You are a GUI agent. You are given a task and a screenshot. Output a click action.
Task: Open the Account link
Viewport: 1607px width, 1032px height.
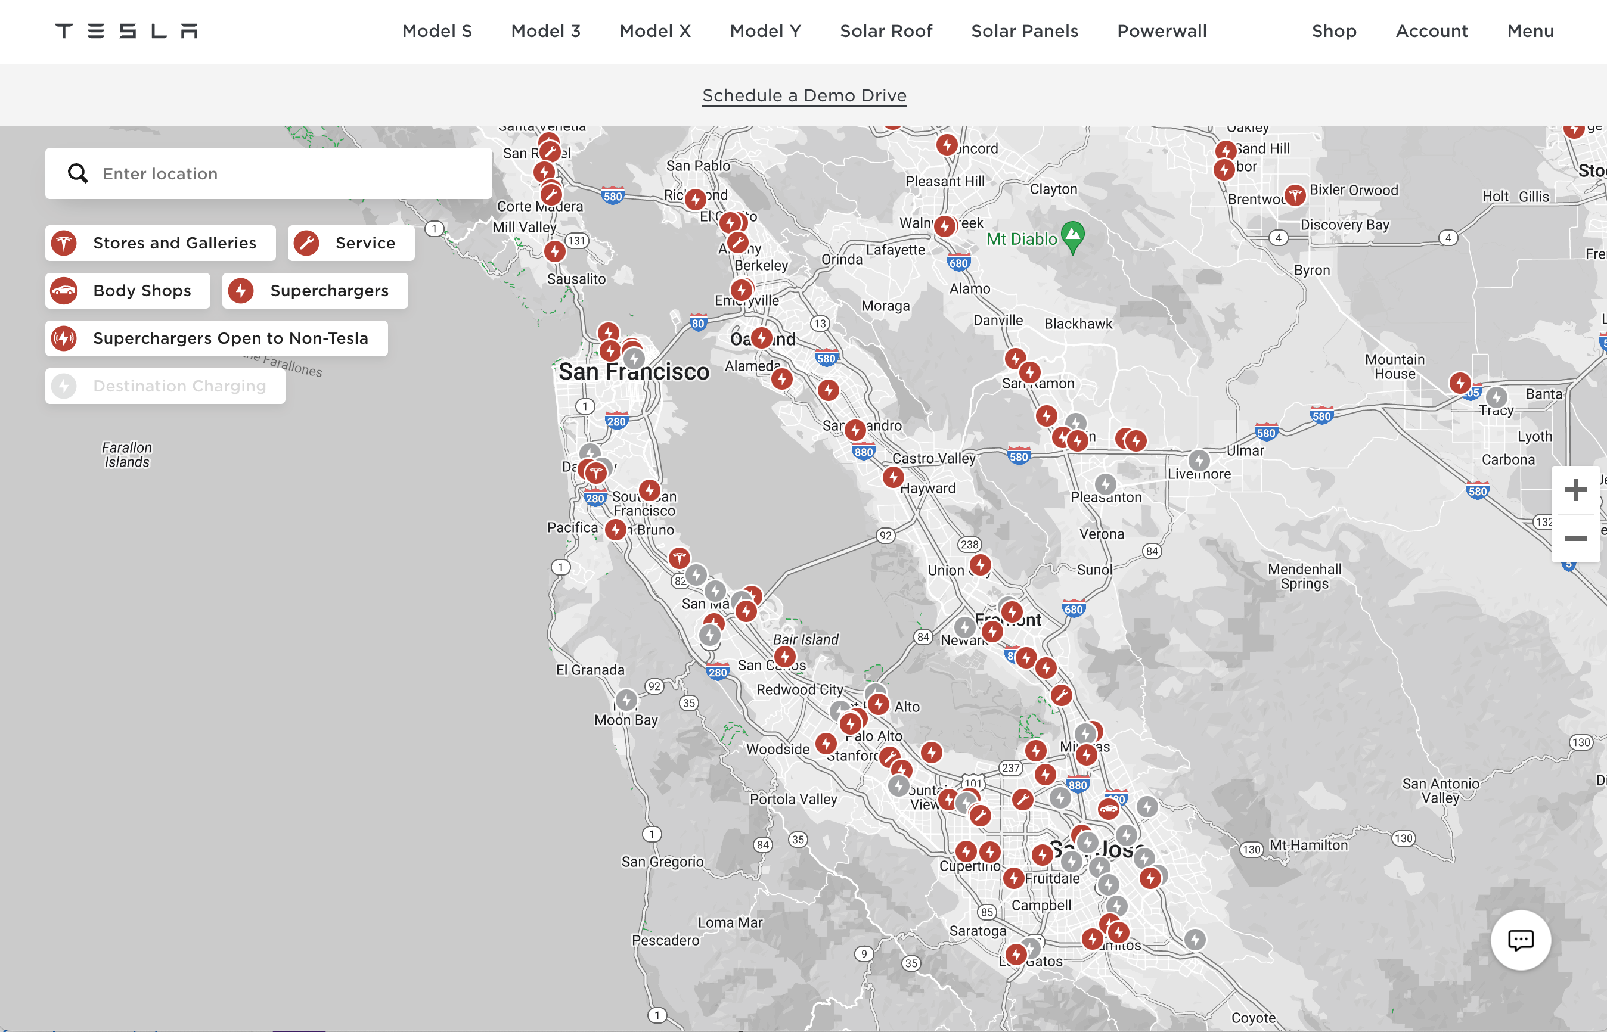tap(1432, 31)
